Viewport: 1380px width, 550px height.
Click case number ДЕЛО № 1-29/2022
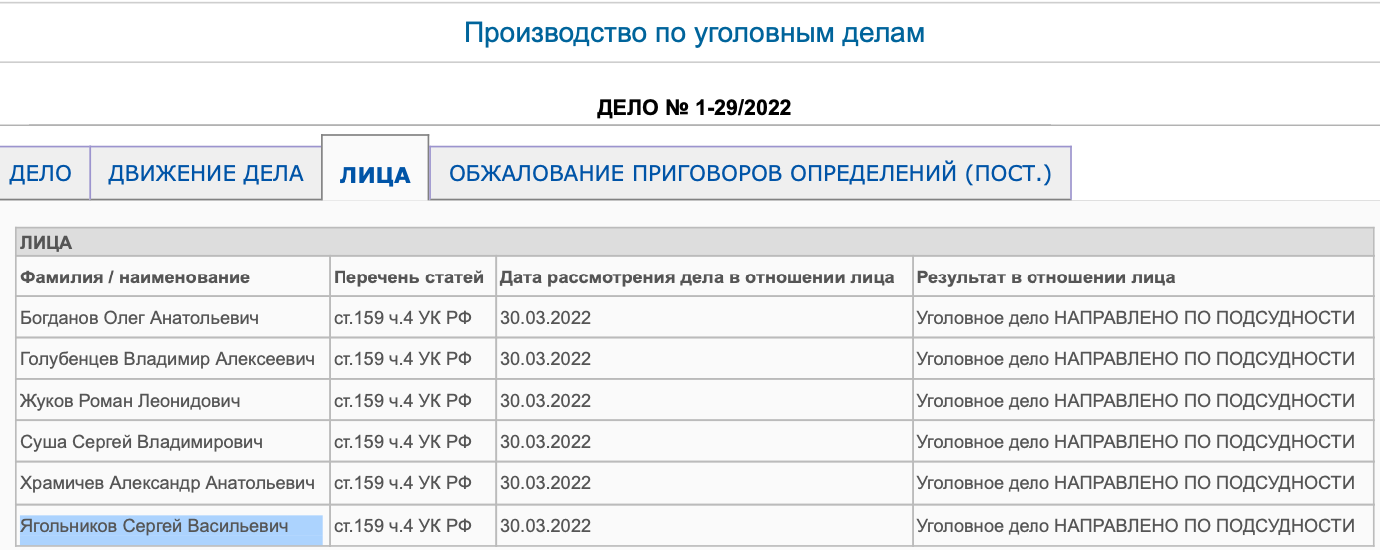[694, 108]
